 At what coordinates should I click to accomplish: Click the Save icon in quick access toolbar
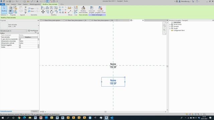(10, 1)
